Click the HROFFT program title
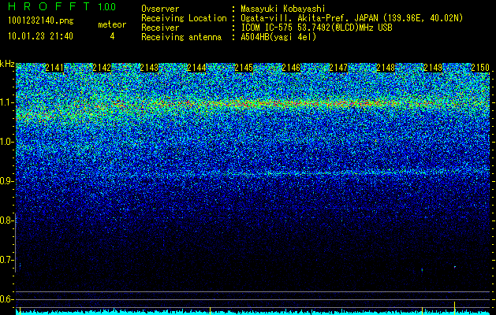 [50, 6]
